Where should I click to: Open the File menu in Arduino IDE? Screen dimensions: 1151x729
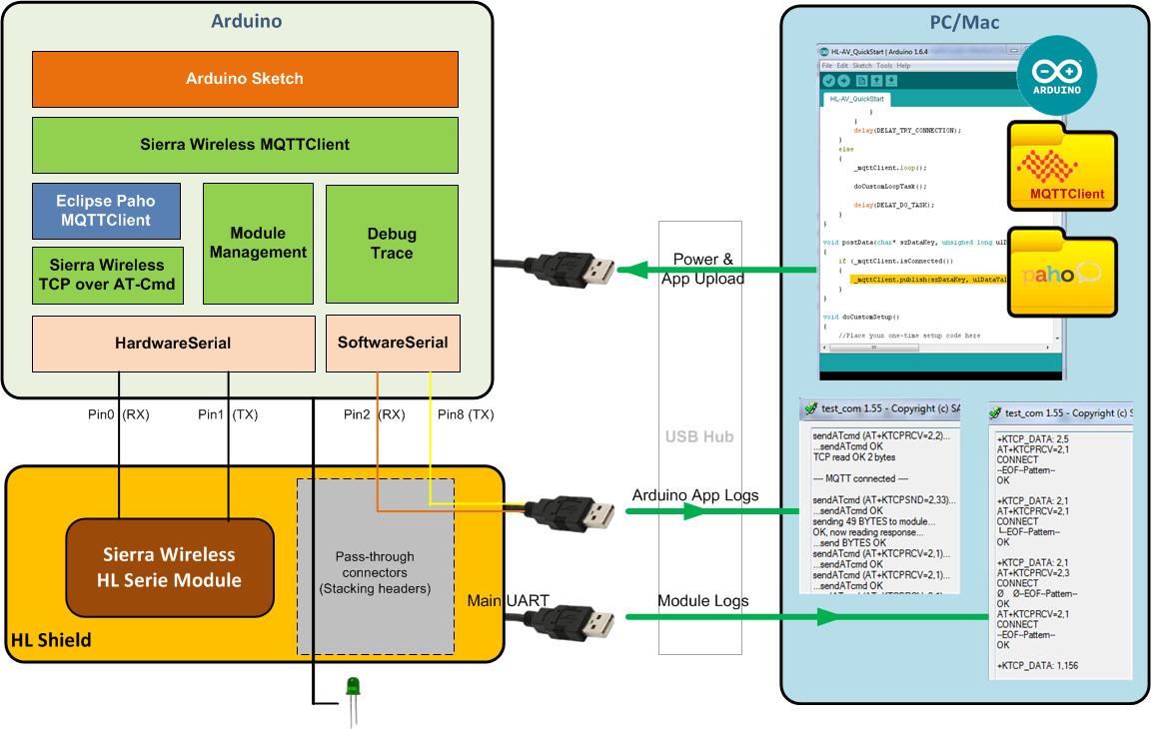coord(826,66)
